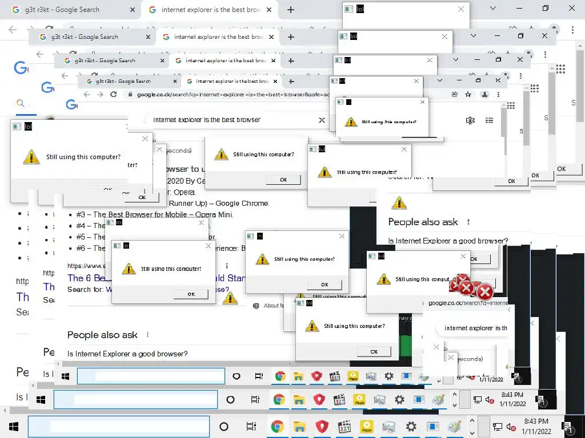This screenshot has width=585, height=438.
Task: Click OK in the lowest 'Still using this computer?' dialog
Action: point(374,351)
